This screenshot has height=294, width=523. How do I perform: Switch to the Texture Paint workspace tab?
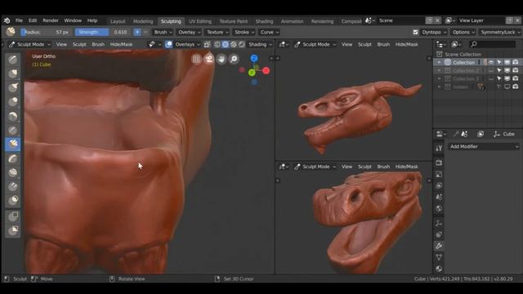point(233,21)
